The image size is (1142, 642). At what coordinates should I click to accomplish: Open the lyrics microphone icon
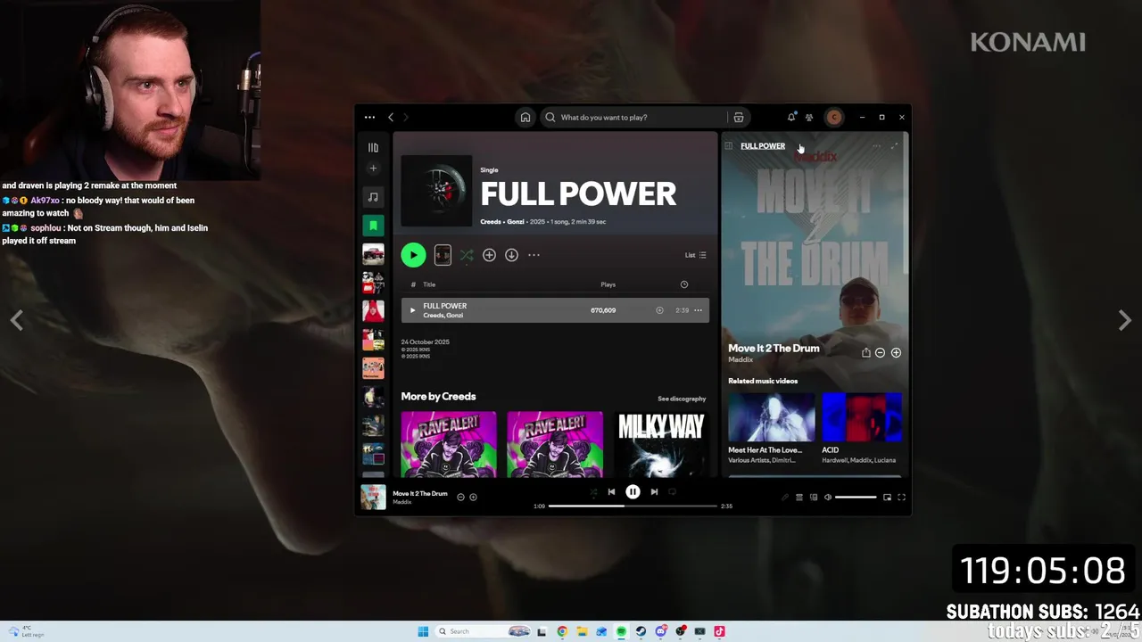point(785,498)
